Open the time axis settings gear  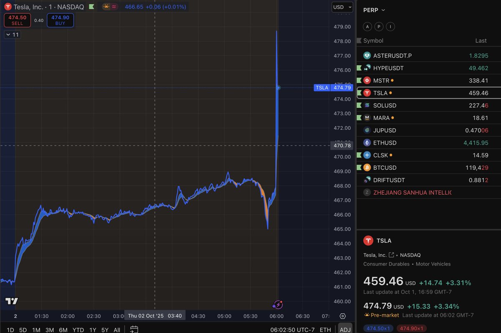coord(343,316)
